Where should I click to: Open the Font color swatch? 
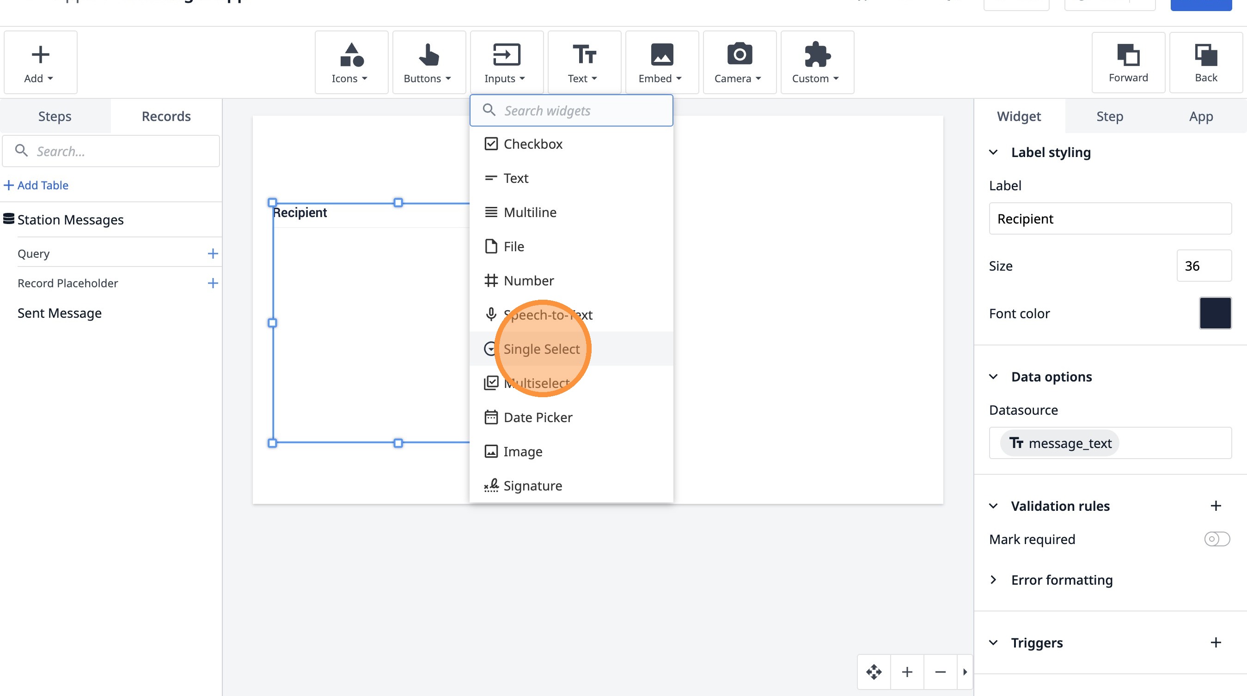point(1215,313)
